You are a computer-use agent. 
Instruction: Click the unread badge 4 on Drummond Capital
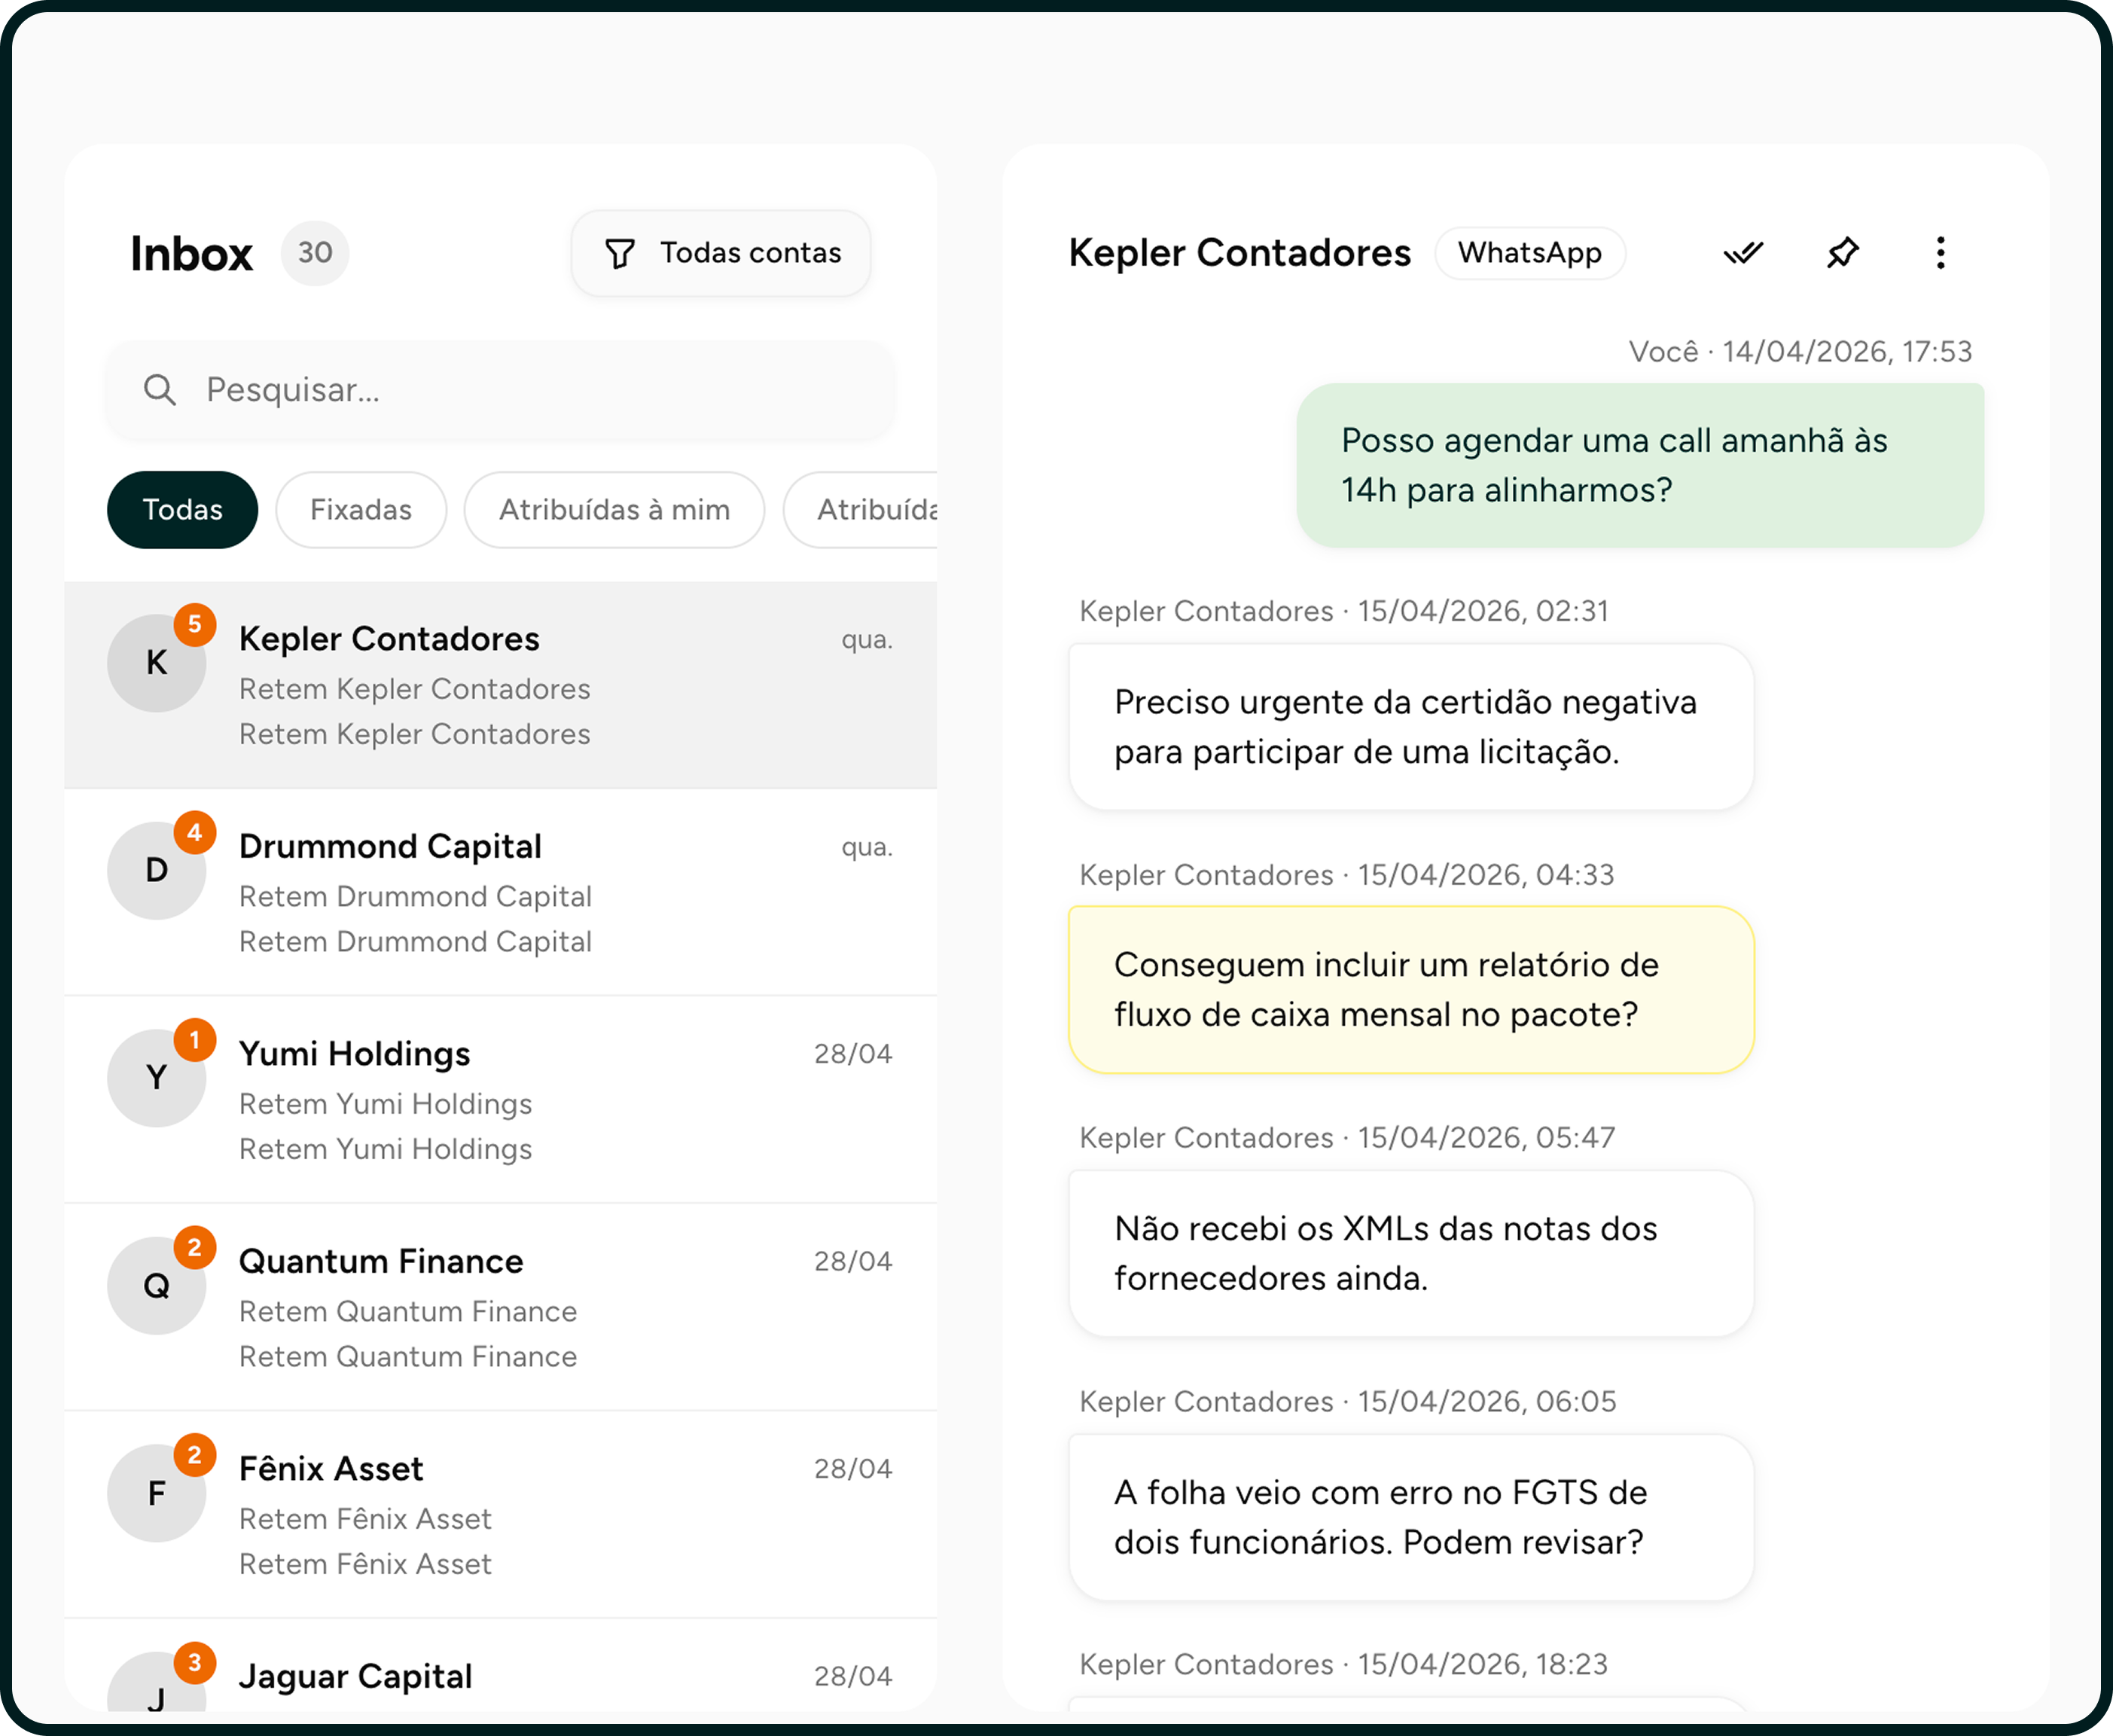coord(195,833)
